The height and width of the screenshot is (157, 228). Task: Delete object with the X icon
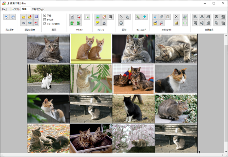click(176, 17)
